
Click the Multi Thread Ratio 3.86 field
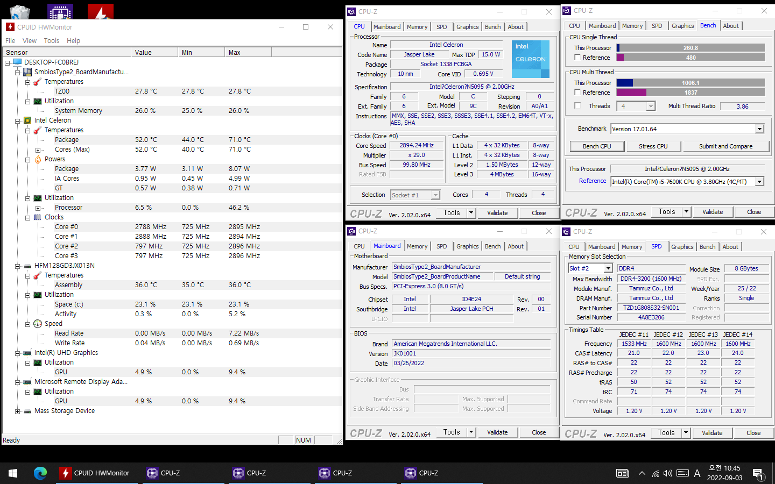(742, 106)
